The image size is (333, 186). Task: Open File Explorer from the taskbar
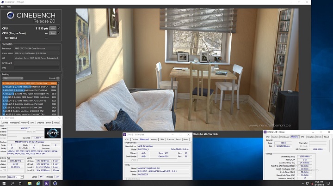(30, 183)
